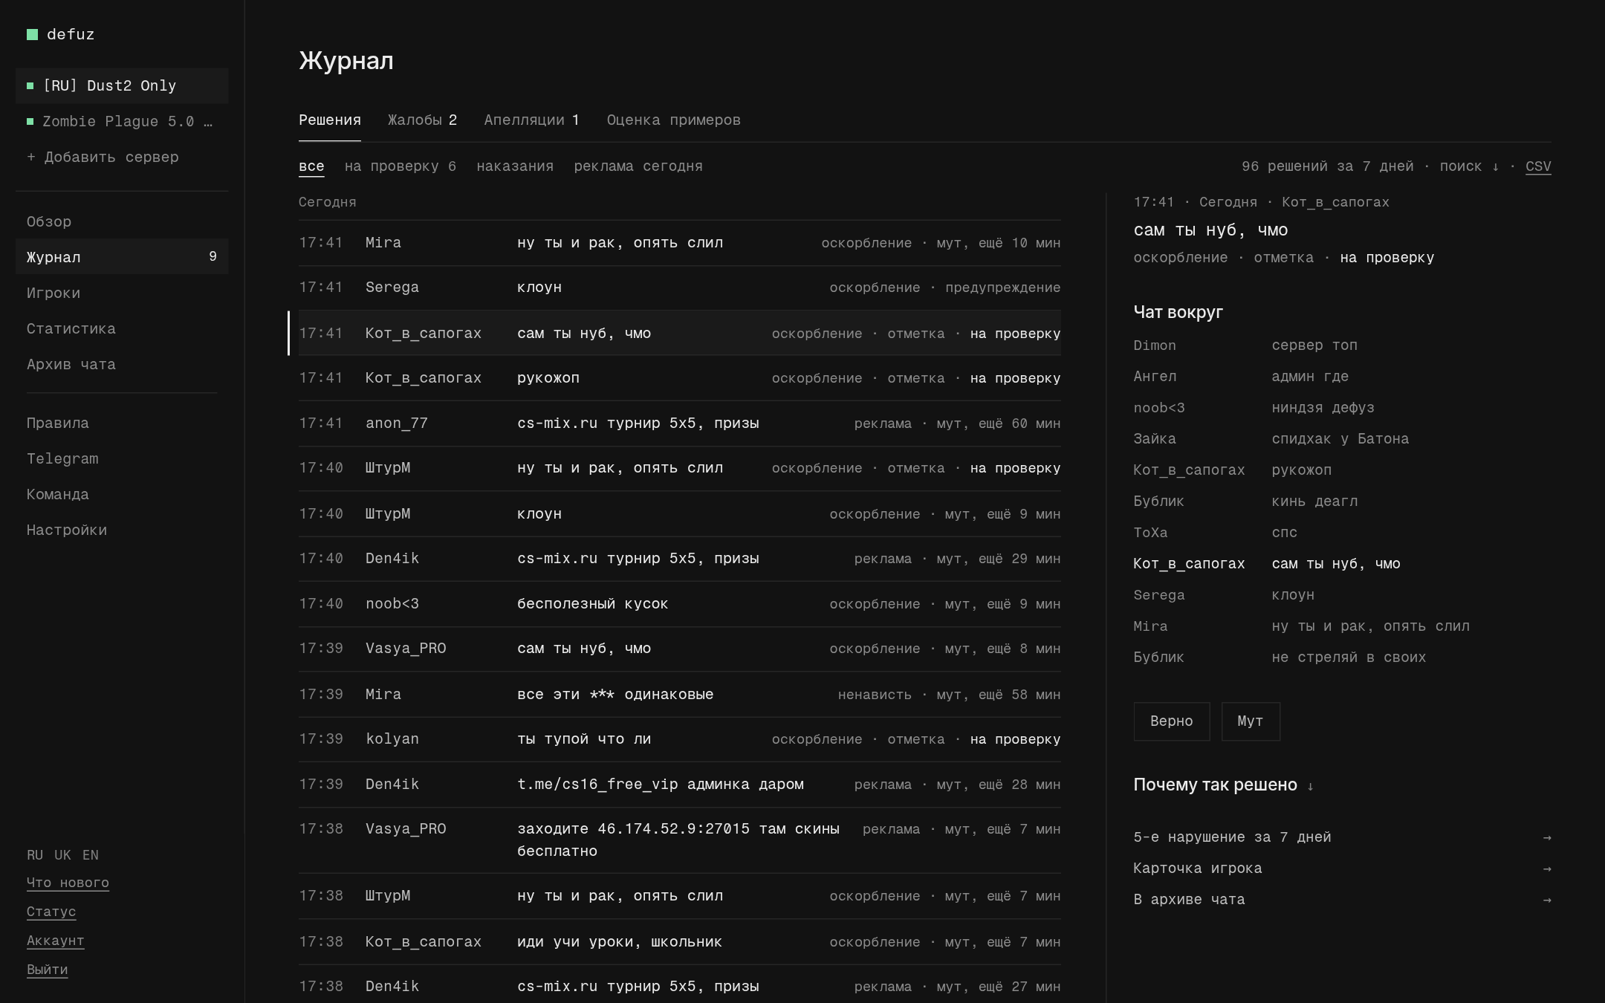Image resolution: width=1605 pixels, height=1003 pixels.
Task: Download CSV export link
Action: pos(1537,166)
